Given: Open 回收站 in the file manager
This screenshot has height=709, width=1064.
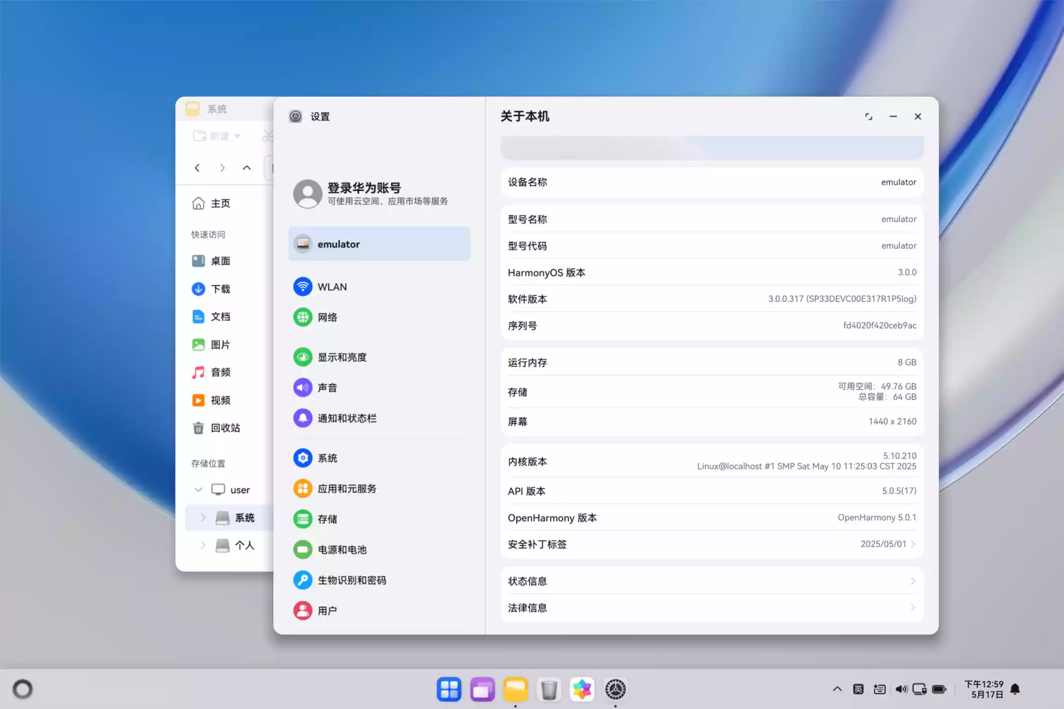Looking at the screenshot, I should tap(216, 428).
